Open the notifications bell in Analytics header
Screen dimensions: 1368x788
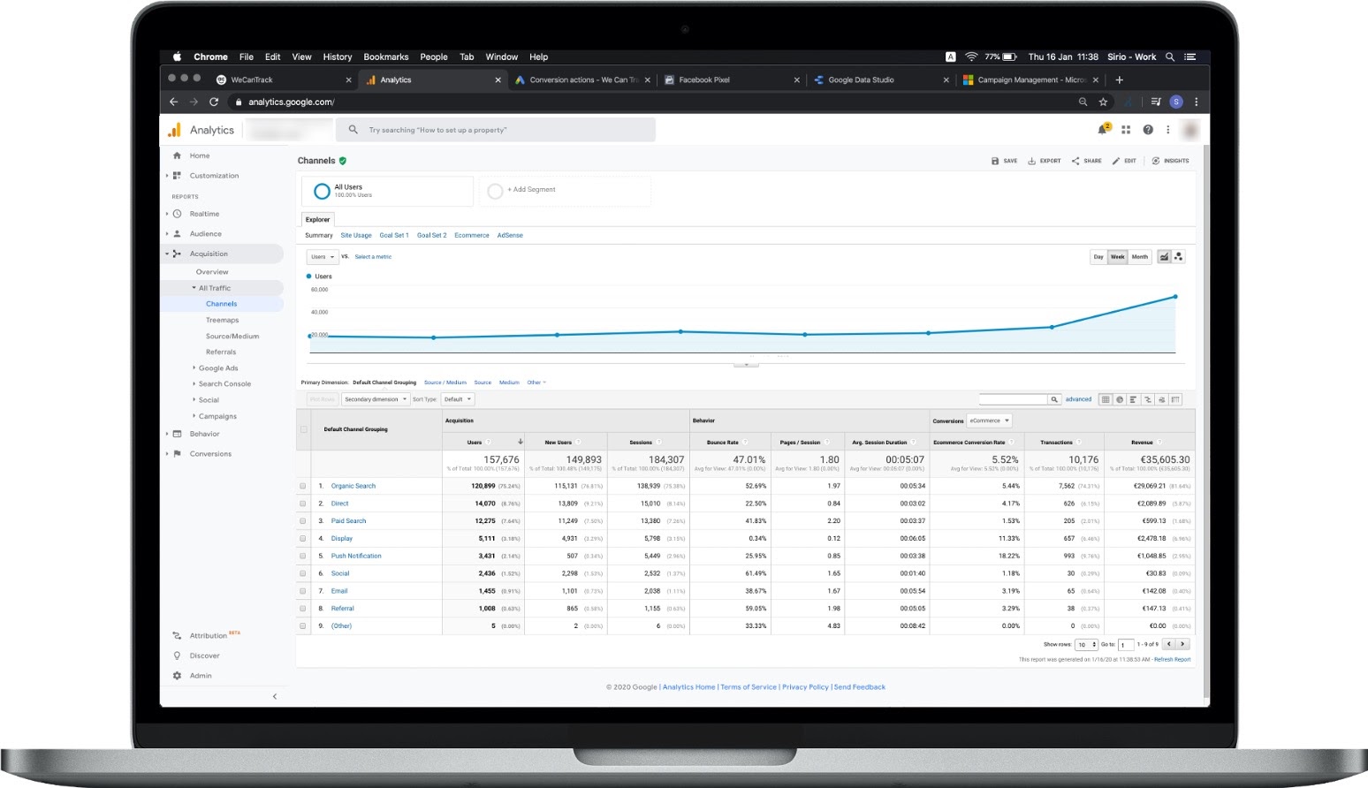(x=1102, y=130)
